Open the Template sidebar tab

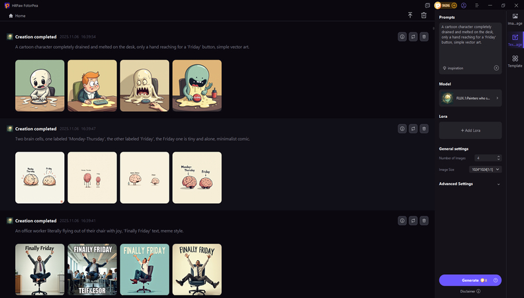[x=515, y=62]
